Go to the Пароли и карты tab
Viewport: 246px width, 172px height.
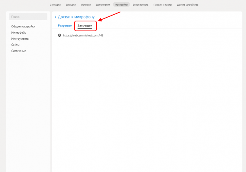click(162, 5)
